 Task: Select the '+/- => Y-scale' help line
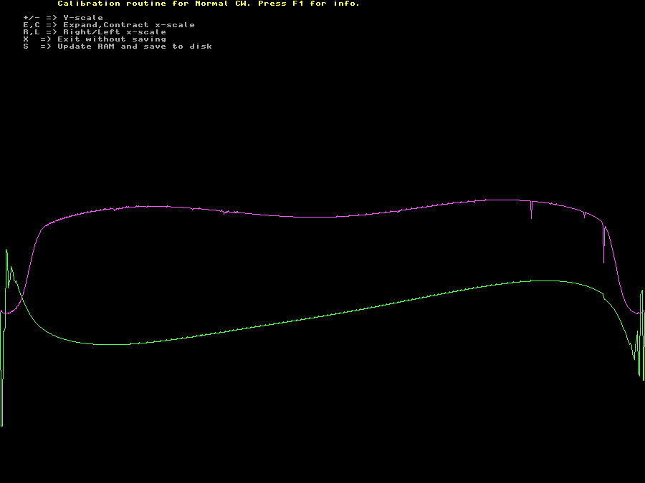(x=63, y=18)
